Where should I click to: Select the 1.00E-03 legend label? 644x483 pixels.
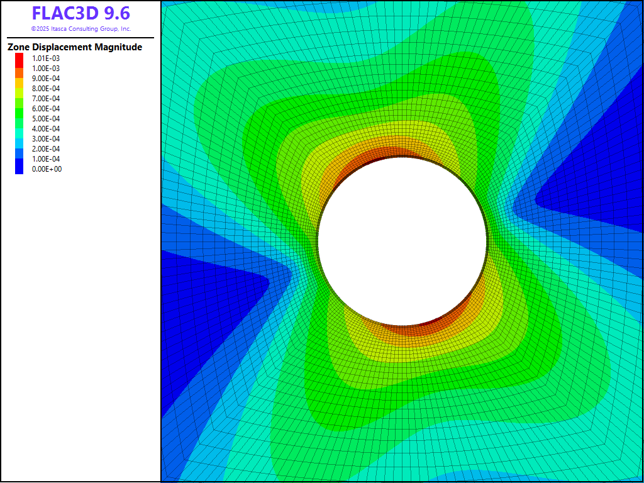coord(47,69)
